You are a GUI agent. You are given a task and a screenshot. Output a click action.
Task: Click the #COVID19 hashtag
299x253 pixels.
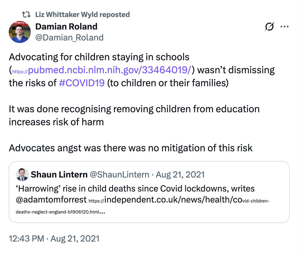pyautogui.click(x=82, y=83)
